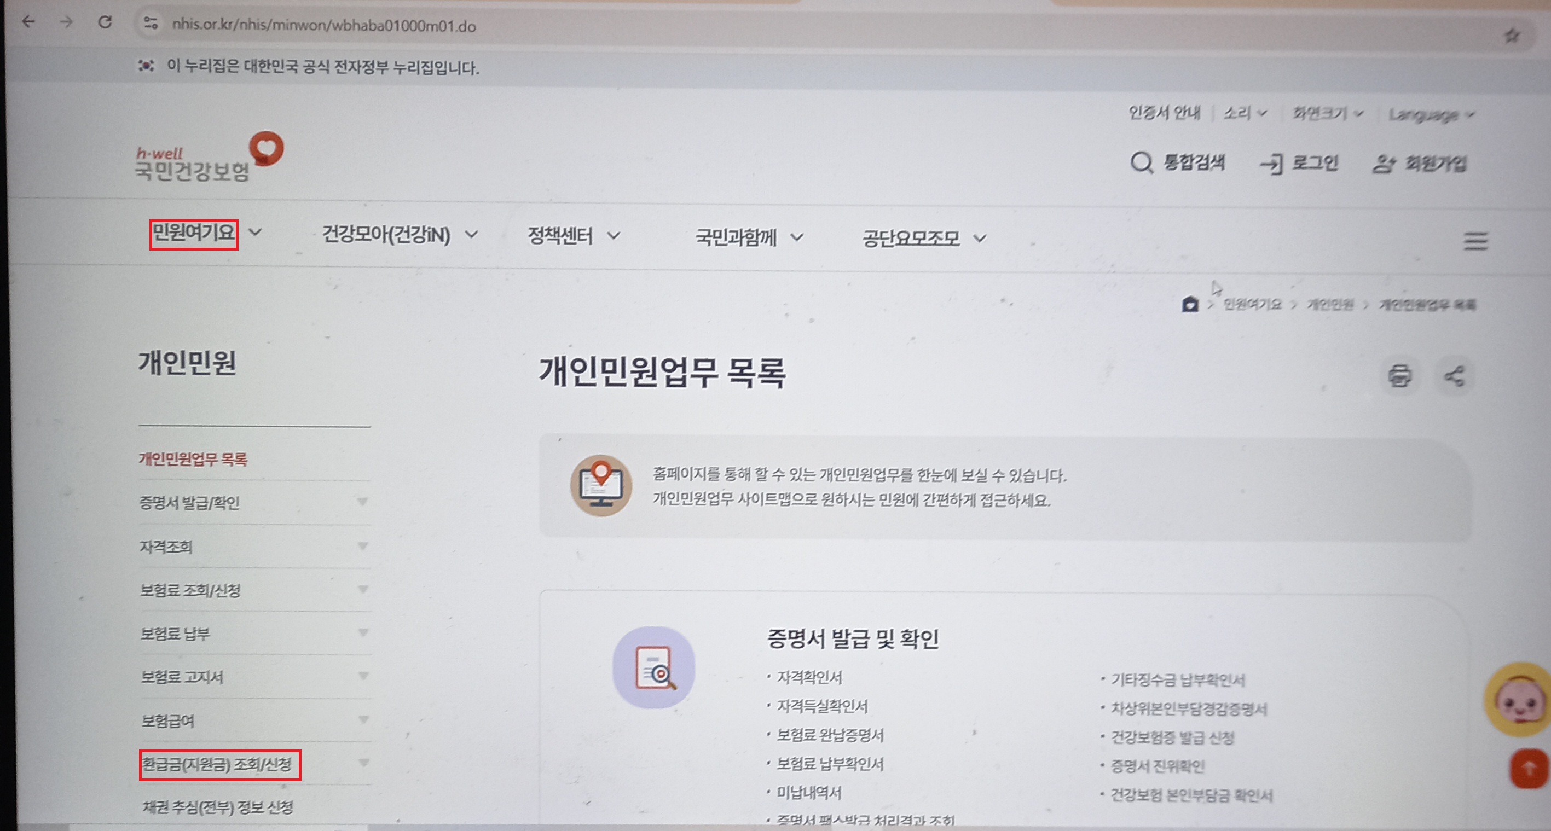Click the orange scroll-to-top button
Viewport: 1551px width, 831px height.
[x=1529, y=768]
